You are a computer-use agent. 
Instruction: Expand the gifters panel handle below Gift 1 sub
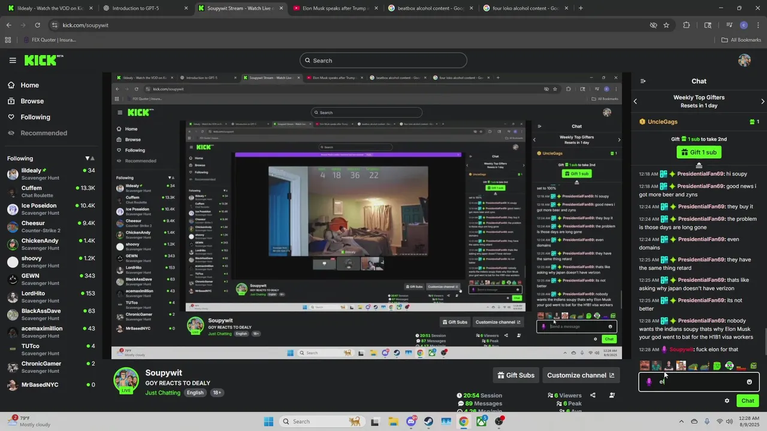[699, 165]
